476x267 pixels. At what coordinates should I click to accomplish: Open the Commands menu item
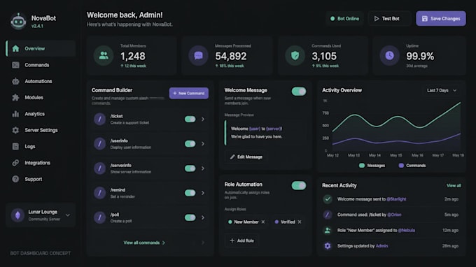(x=41, y=65)
